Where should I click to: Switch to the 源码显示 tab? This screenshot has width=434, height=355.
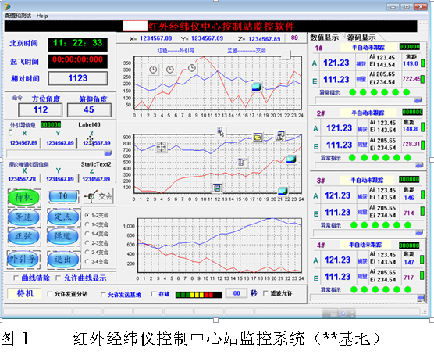click(x=361, y=38)
